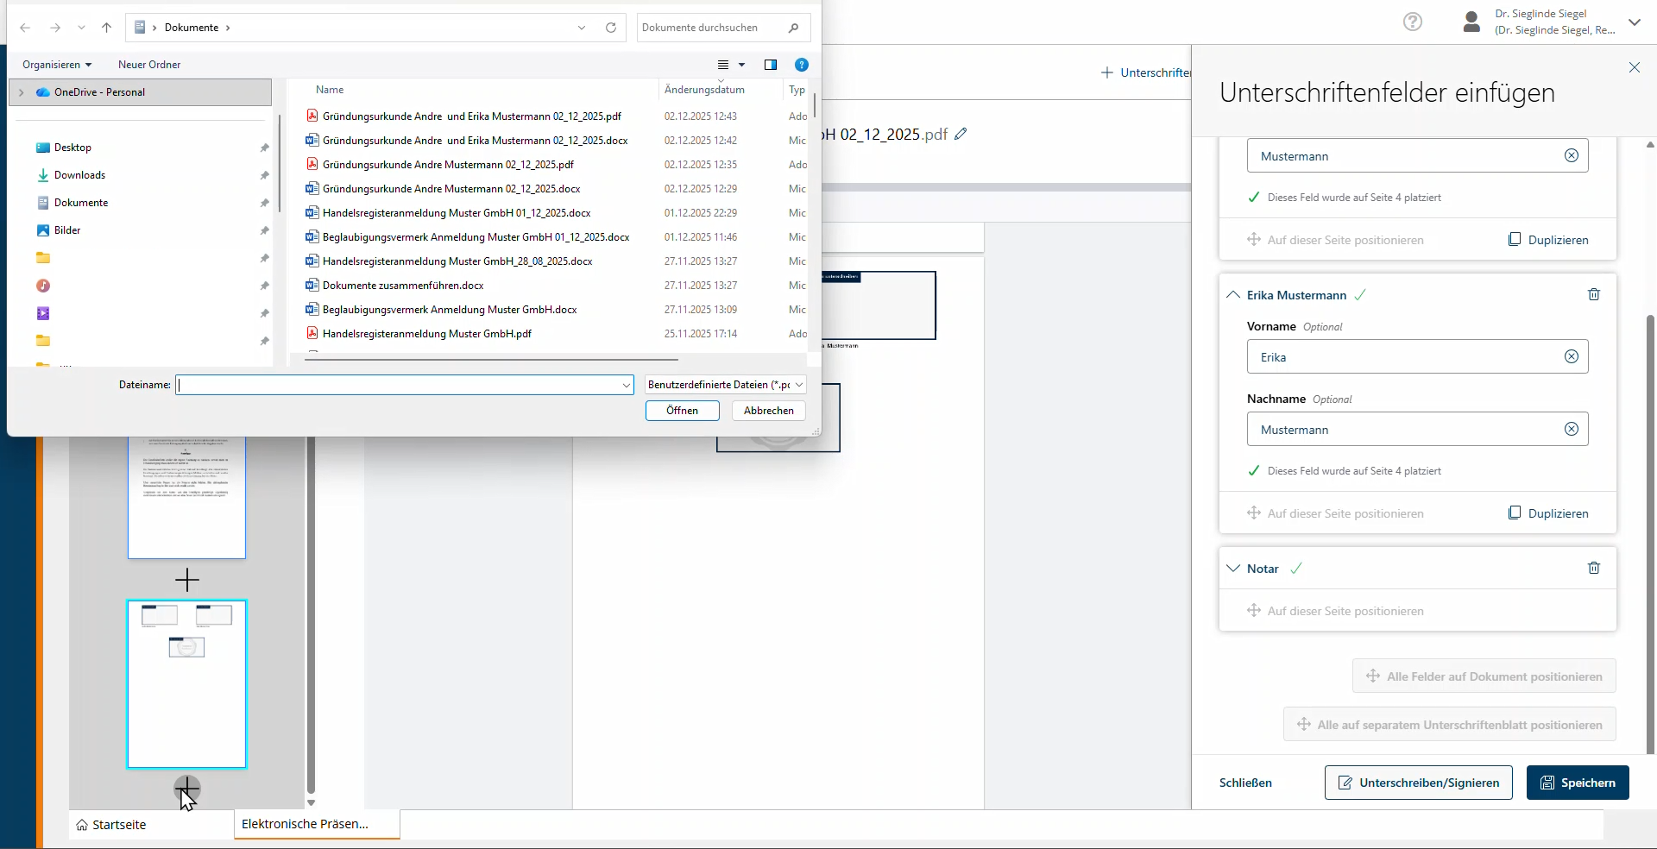Delete the Erika Mustermann signature field
Screen dimensions: 1657x849
1593,295
